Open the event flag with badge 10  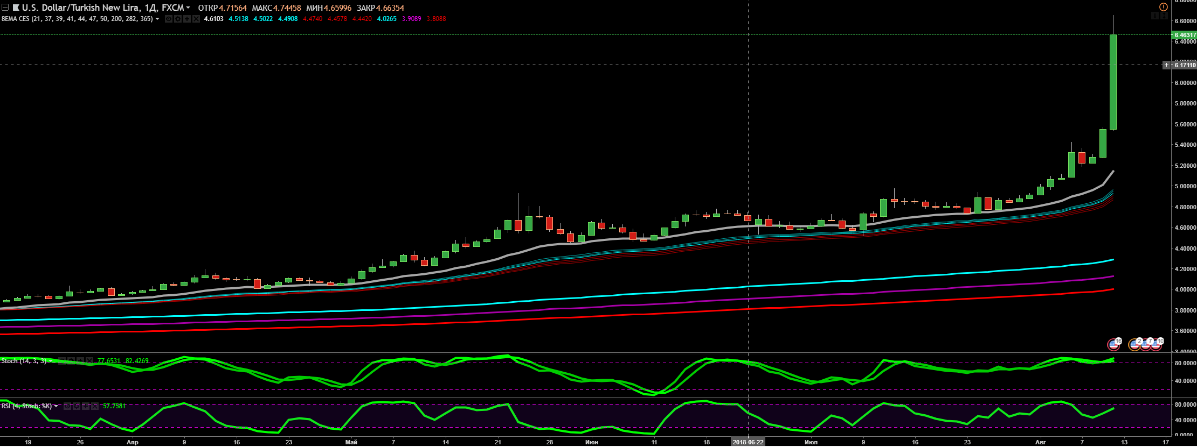(x=1156, y=344)
